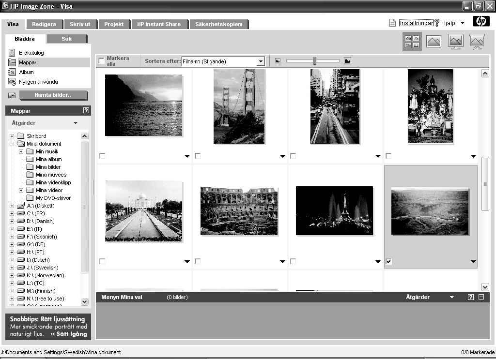Viewport: 496px width, 359px height.
Task: Click the My DVD-skivor folder icon
Action: click(30, 198)
